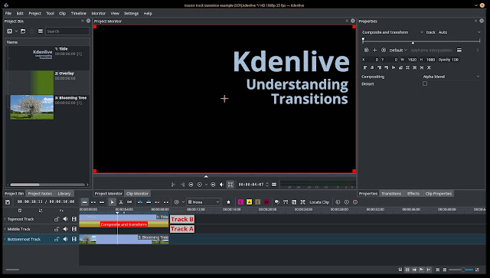Open the track Auto dropdown
Viewport: 490px width, 278px height.
pyautogui.click(x=459, y=32)
